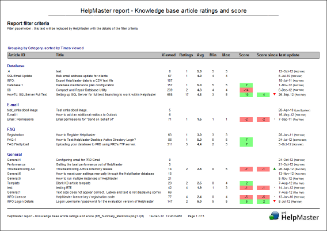Click the Performance article ID

16,164
